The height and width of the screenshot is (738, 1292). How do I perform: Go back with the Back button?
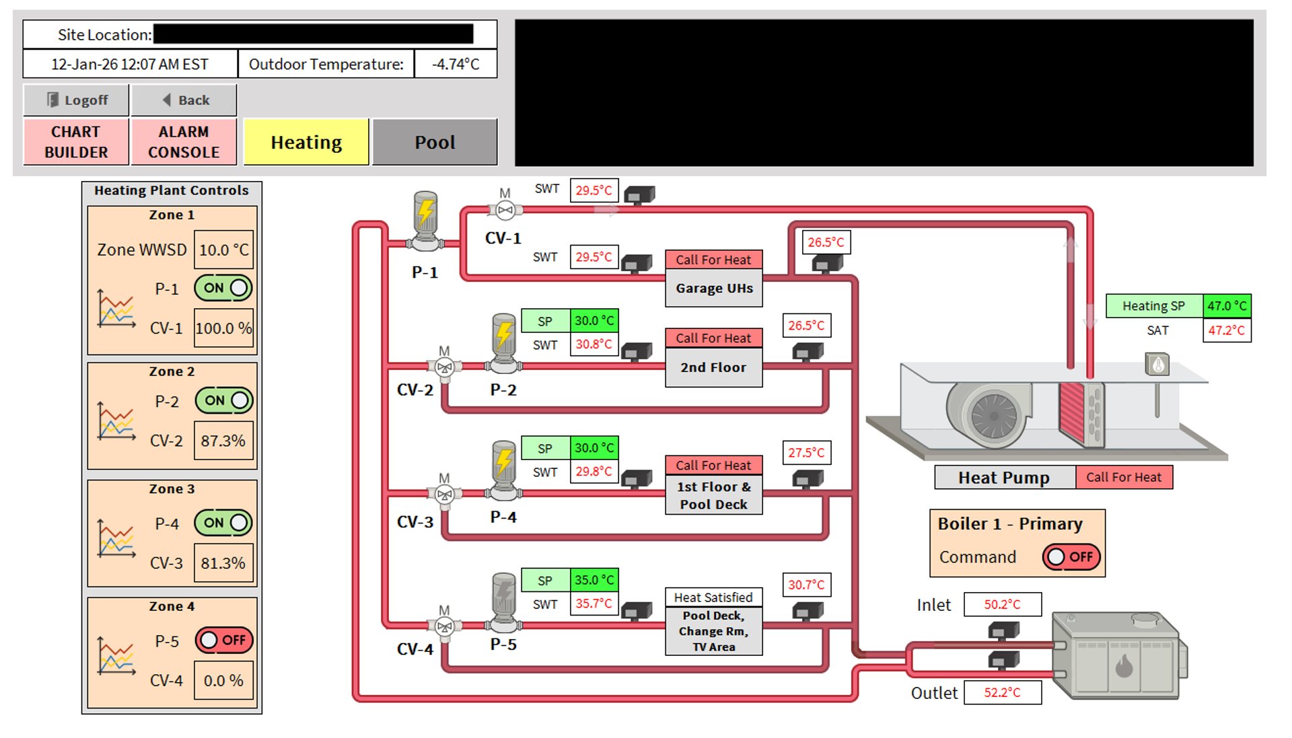[x=184, y=100]
